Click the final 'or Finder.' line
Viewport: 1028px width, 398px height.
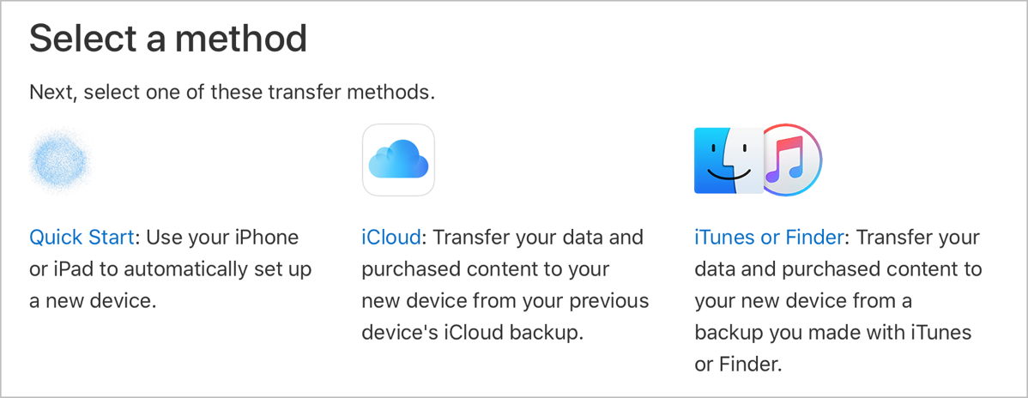(738, 365)
